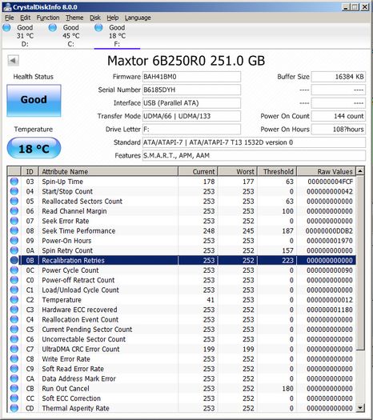Click the status orb of Uncorrectable Sector Count
The image size is (373, 420).
14,339
